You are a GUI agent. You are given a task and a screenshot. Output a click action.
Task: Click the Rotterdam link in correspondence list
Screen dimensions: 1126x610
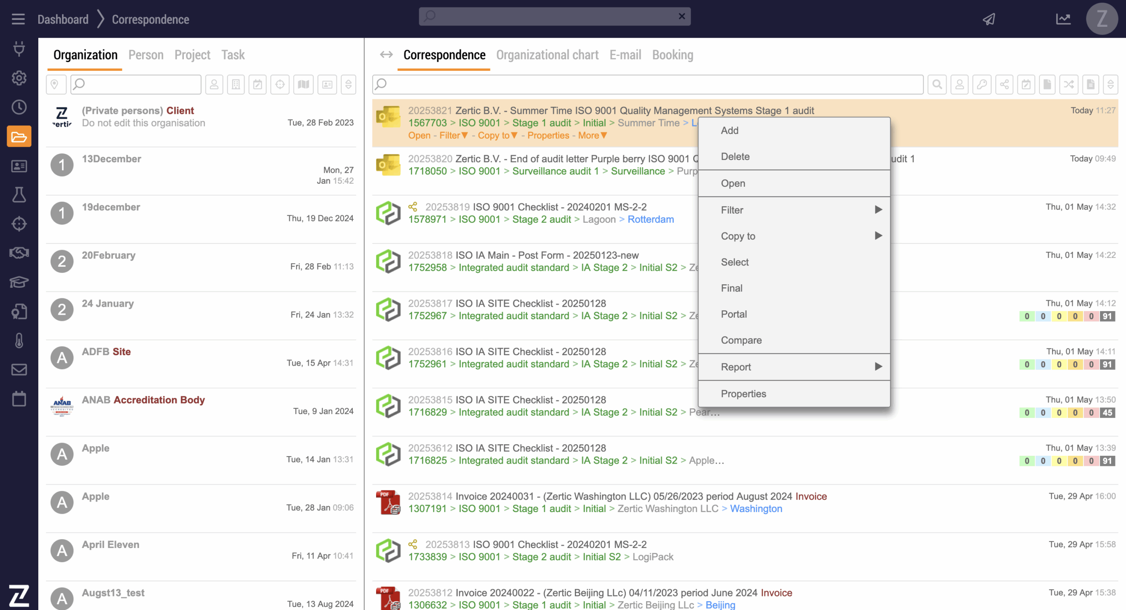point(650,219)
